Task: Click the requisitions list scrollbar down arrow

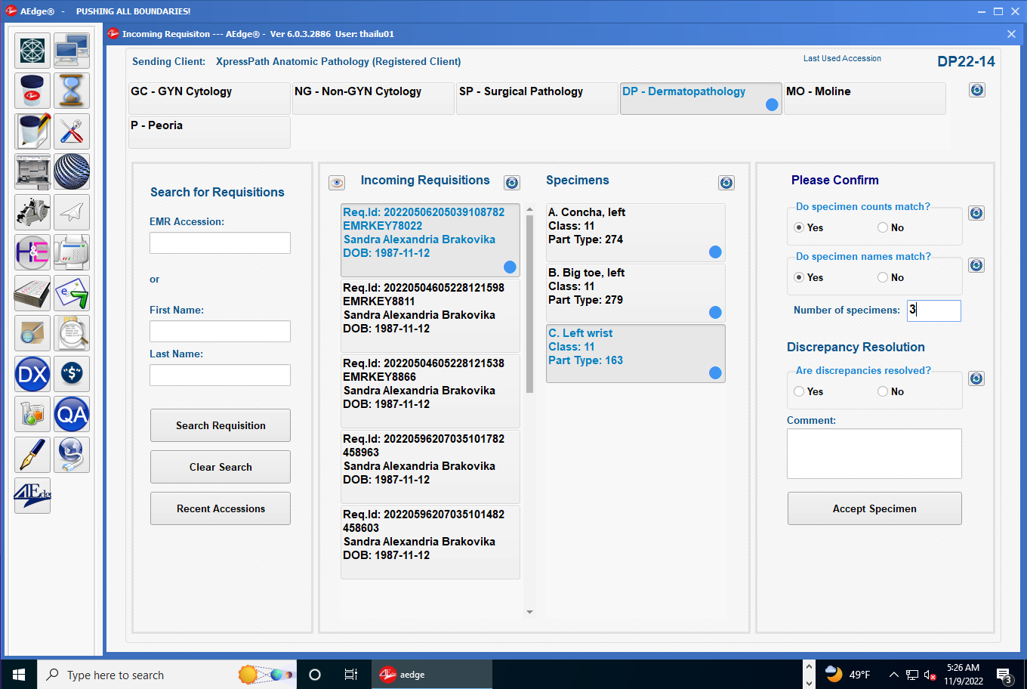Action: point(529,612)
